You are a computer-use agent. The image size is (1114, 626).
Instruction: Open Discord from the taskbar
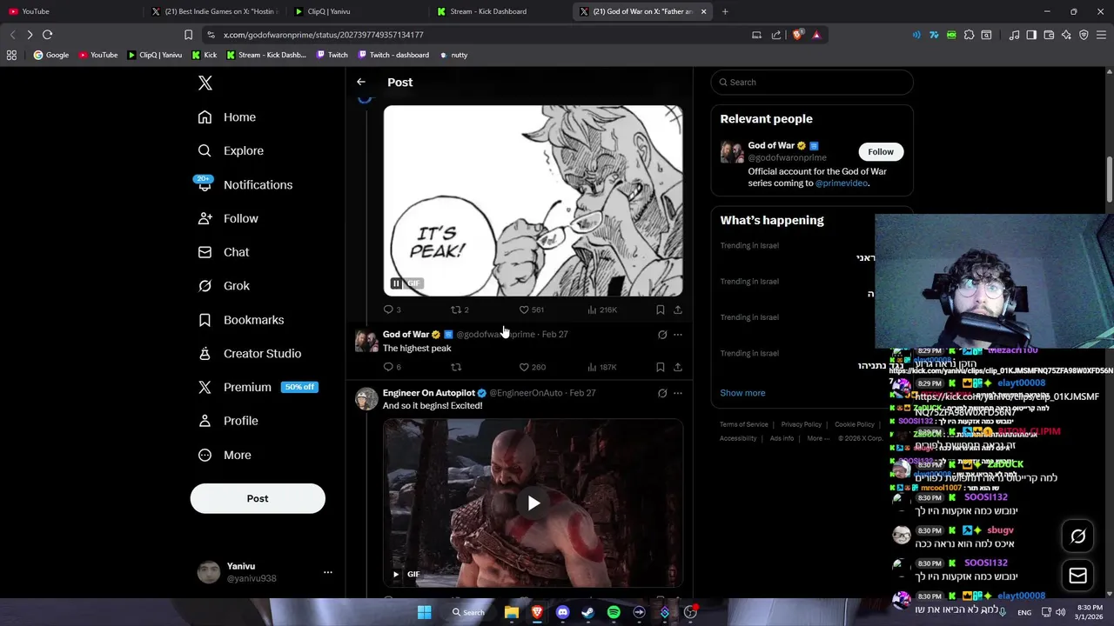pyautogui.click(x=562, y=612)
